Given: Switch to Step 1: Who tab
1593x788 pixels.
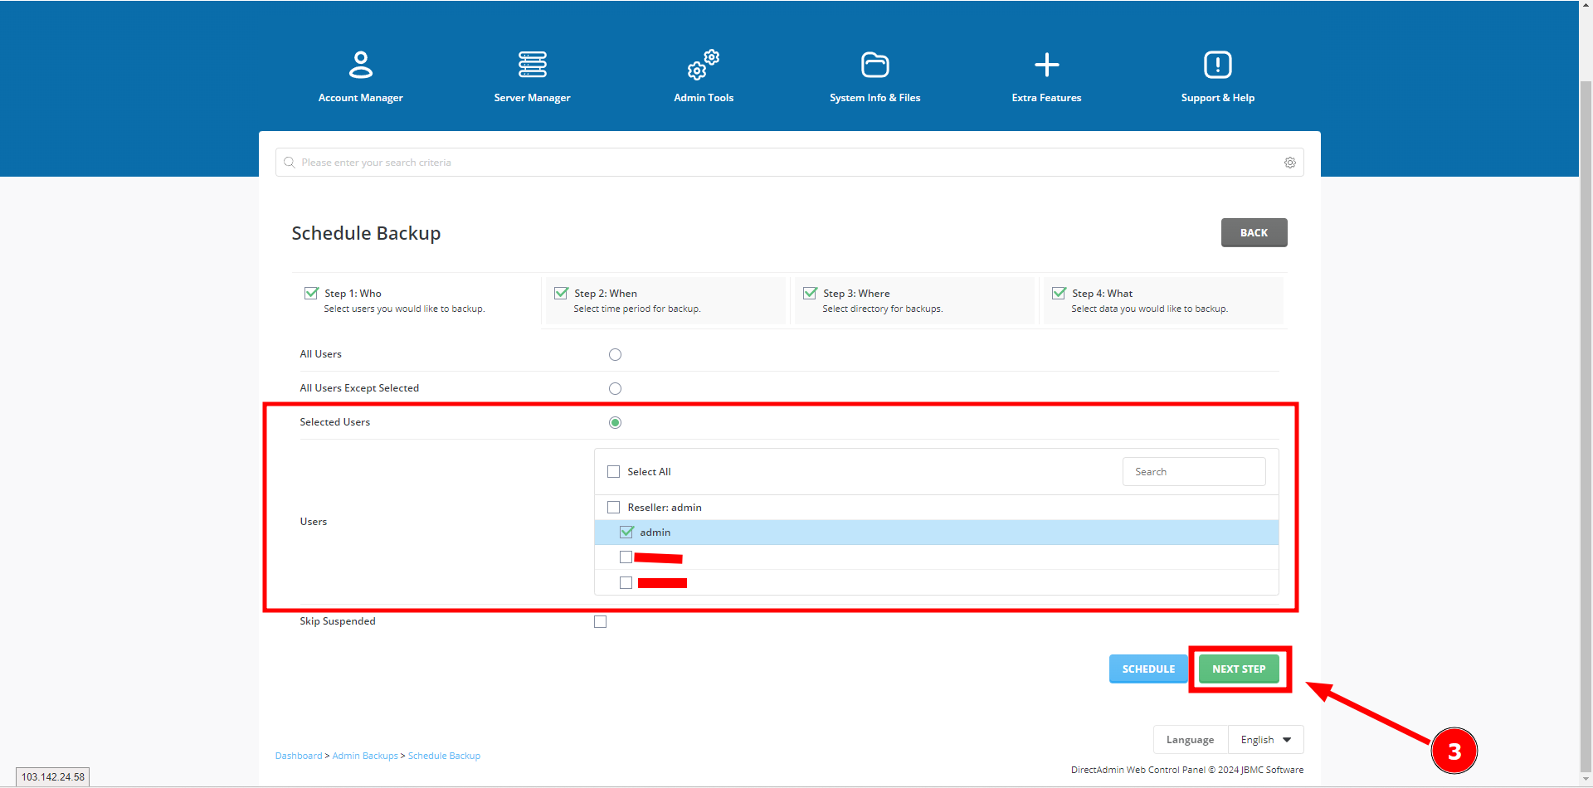Looking at the screenshot, I should click(416, 300).
